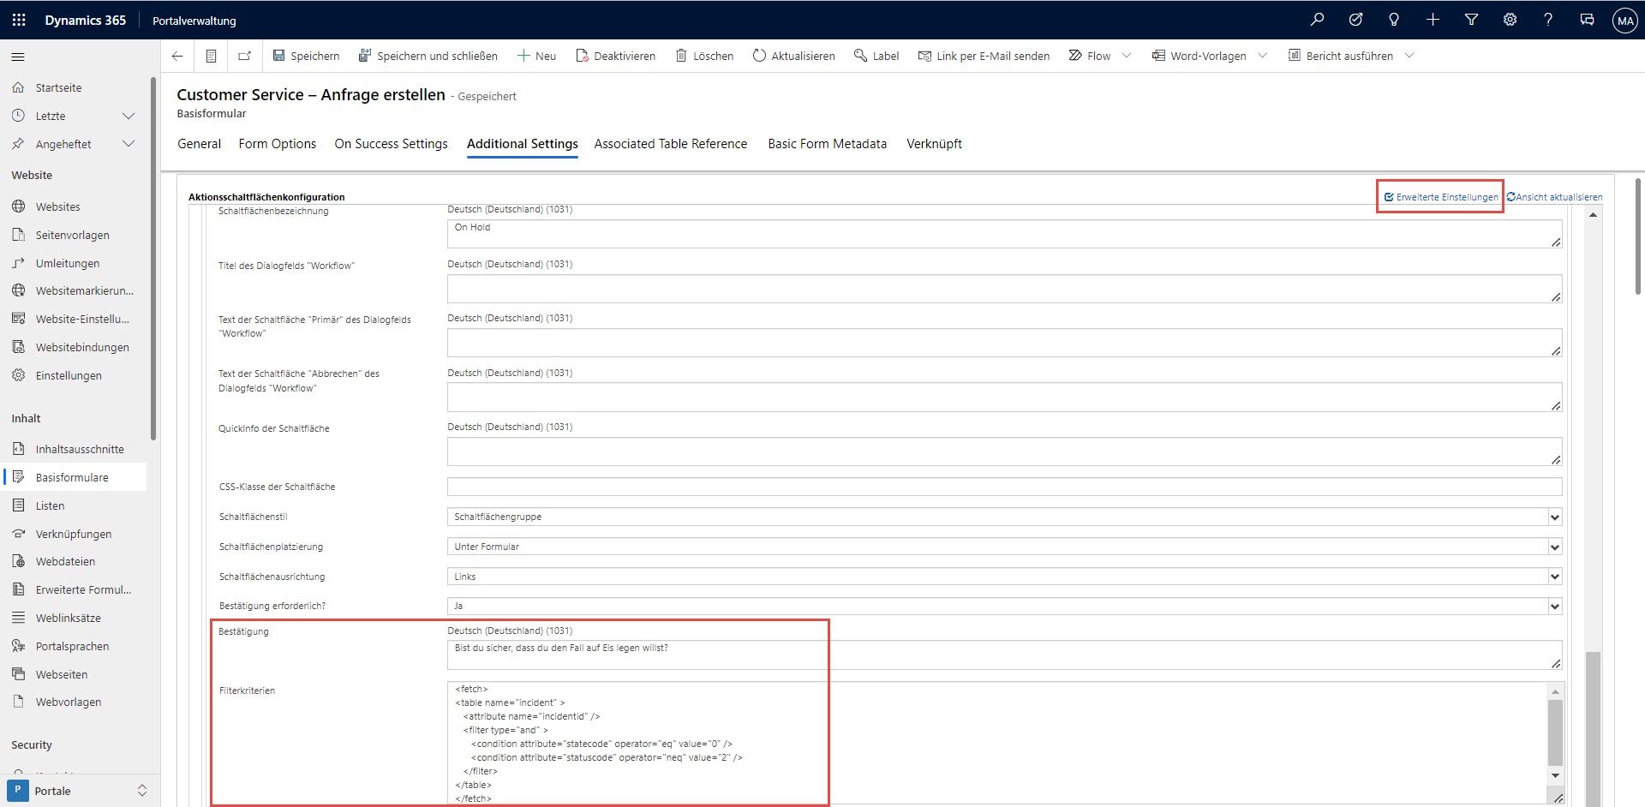This screenshot has width=1645, height=807.
Task: Open Seitenvorlagen in the sidebar
Action: pos(74,235)
